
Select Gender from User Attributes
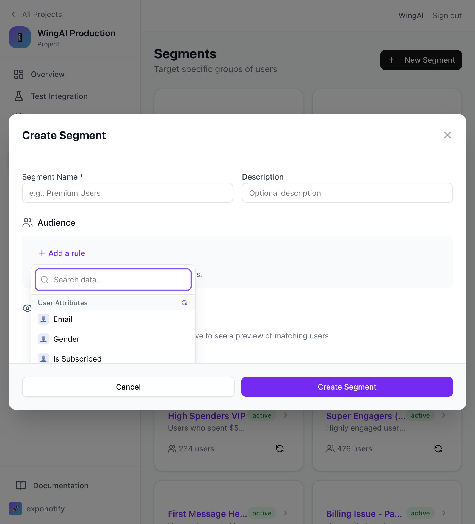pos(66,339)
